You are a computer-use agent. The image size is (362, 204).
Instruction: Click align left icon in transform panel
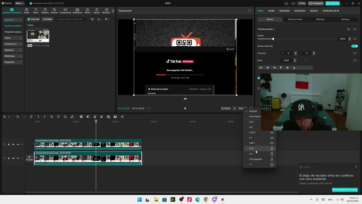click(261, 68)
